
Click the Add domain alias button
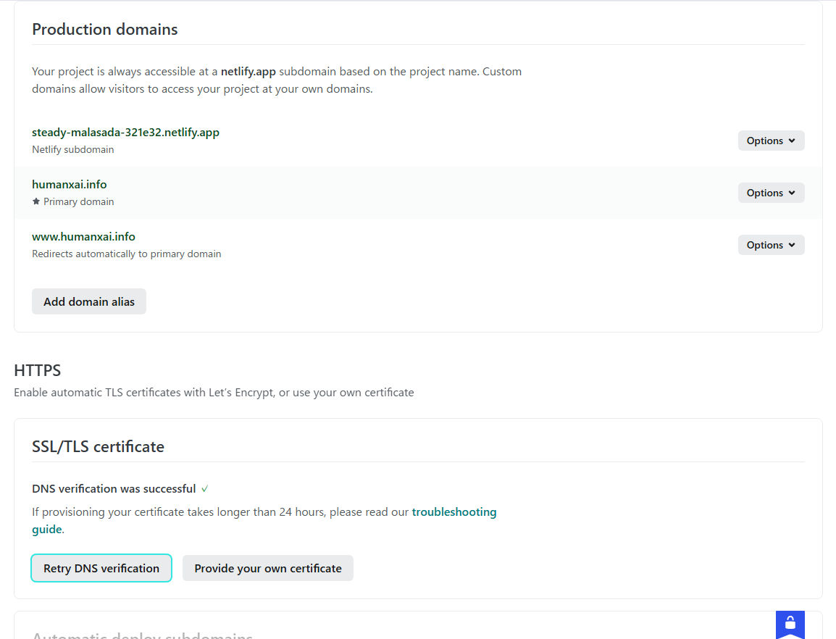(89, 301)
